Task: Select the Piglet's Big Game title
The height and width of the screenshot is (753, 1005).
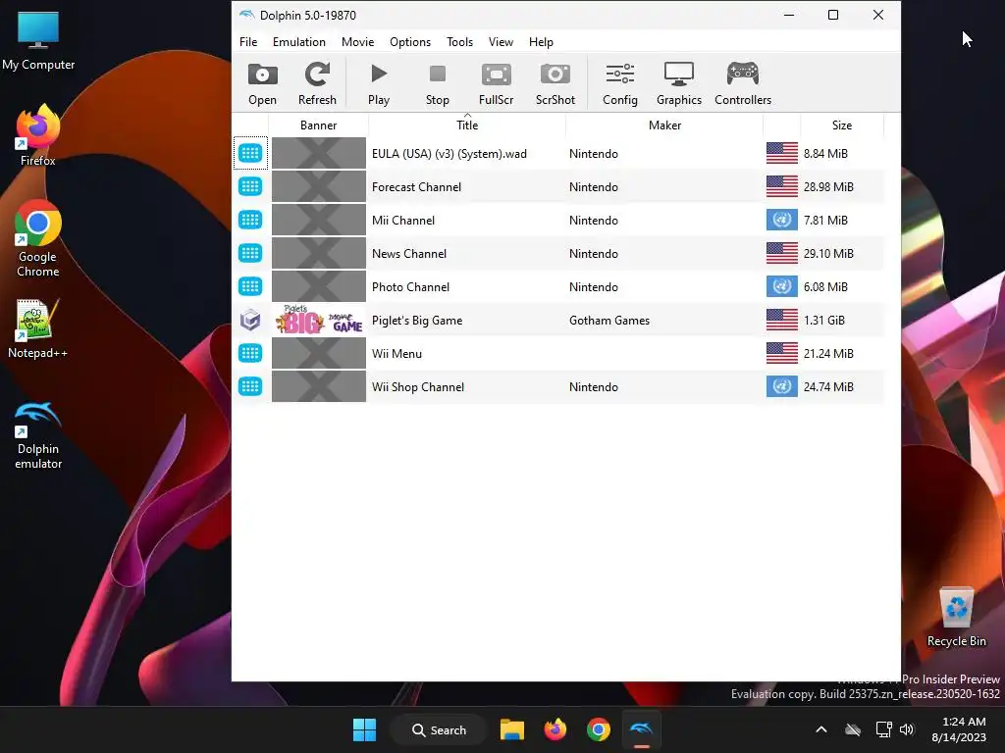Action: [416, 321]
